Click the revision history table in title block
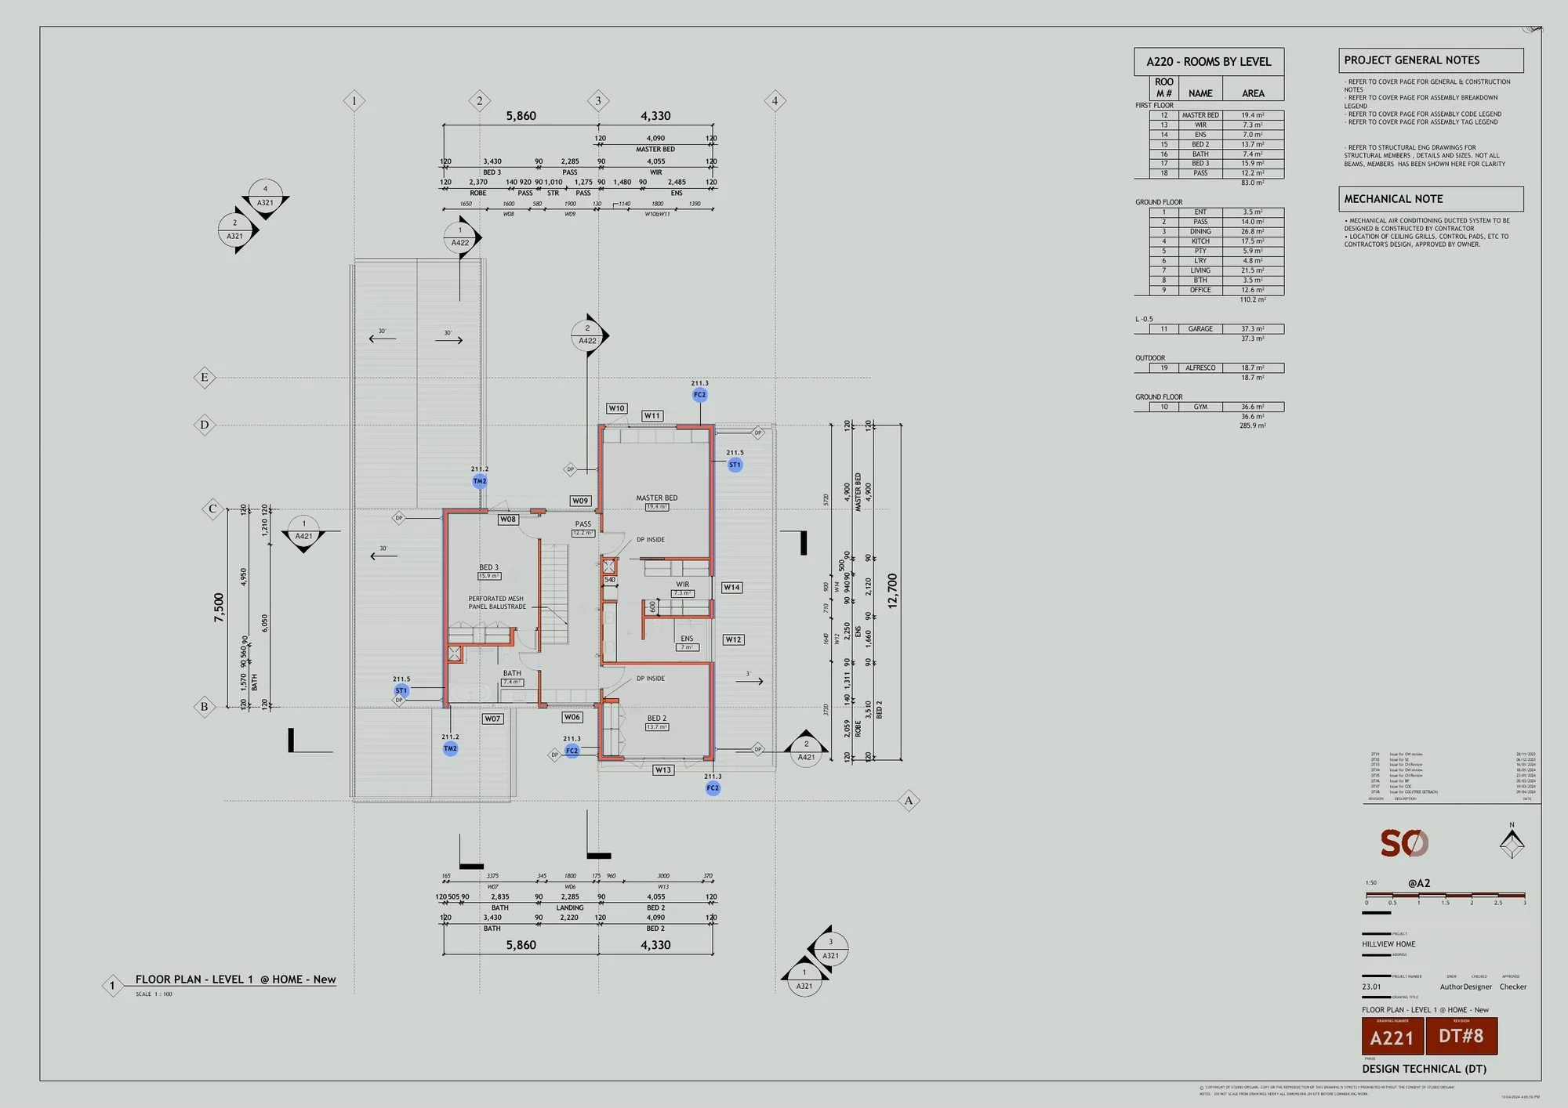 point(1453,776)
